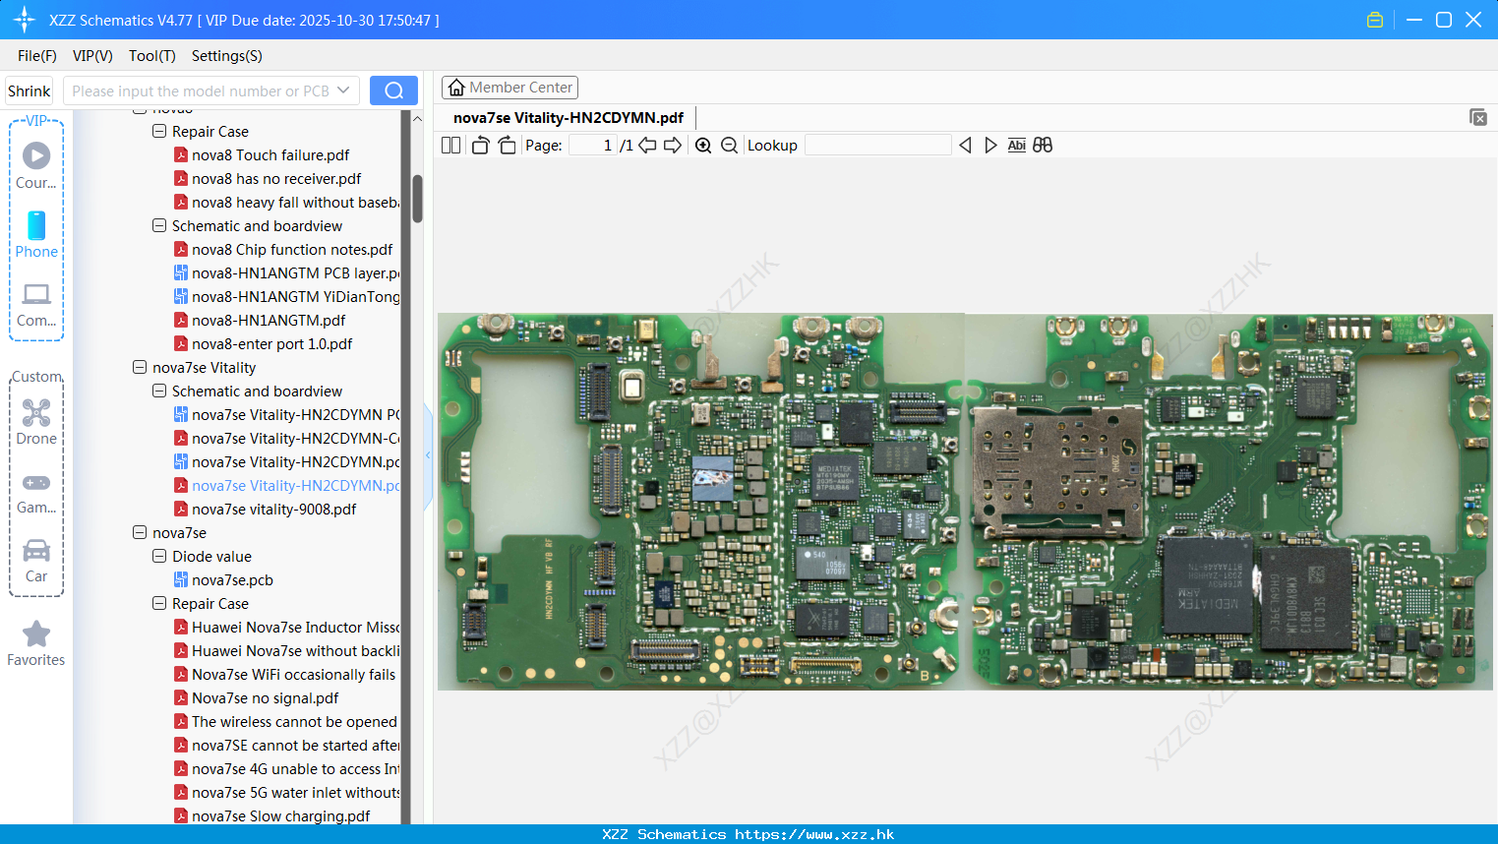Click the Lookup text field
This screenshot has width=1498, height=844.
pos(877,145)
